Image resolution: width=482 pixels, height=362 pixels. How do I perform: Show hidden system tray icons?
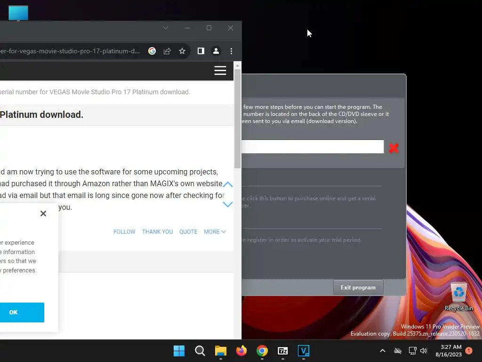383,351
